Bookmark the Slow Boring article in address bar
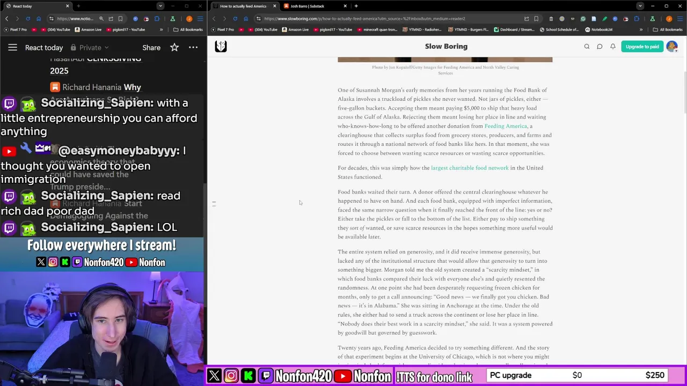 (x=536, y=19)
